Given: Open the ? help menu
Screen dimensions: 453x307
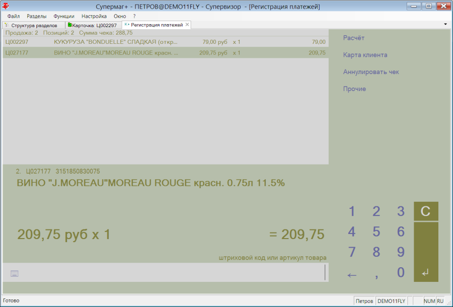Looking at the screenshot, I should pos(134,16).
